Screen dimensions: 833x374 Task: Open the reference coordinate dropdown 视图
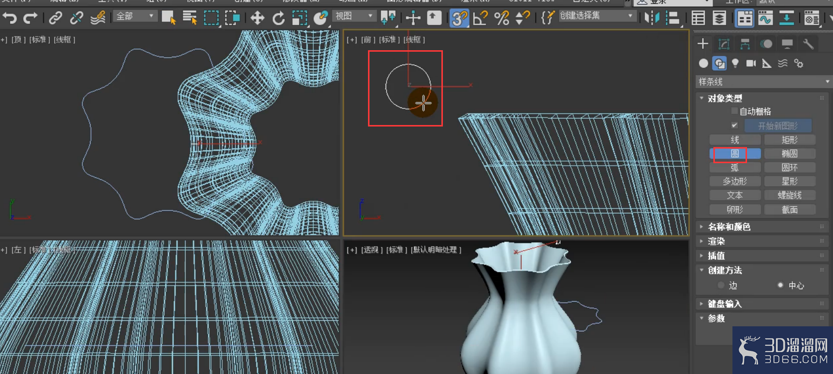pyautogui.click(x=354, y=16)
